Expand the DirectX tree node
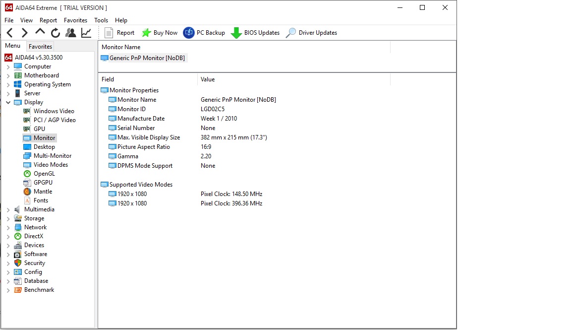Image resolution: width=571 pixels, height=330 pixels. pyautogui.click(x=8, y=237)
